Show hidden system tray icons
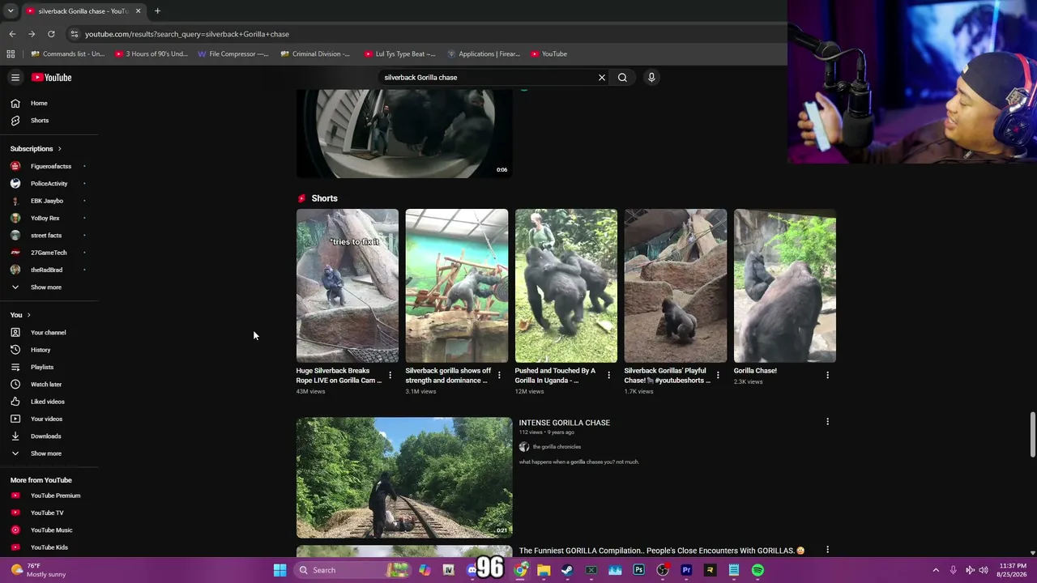Image resolution: width=1037 pixels, height=583 pixels. 936,570
